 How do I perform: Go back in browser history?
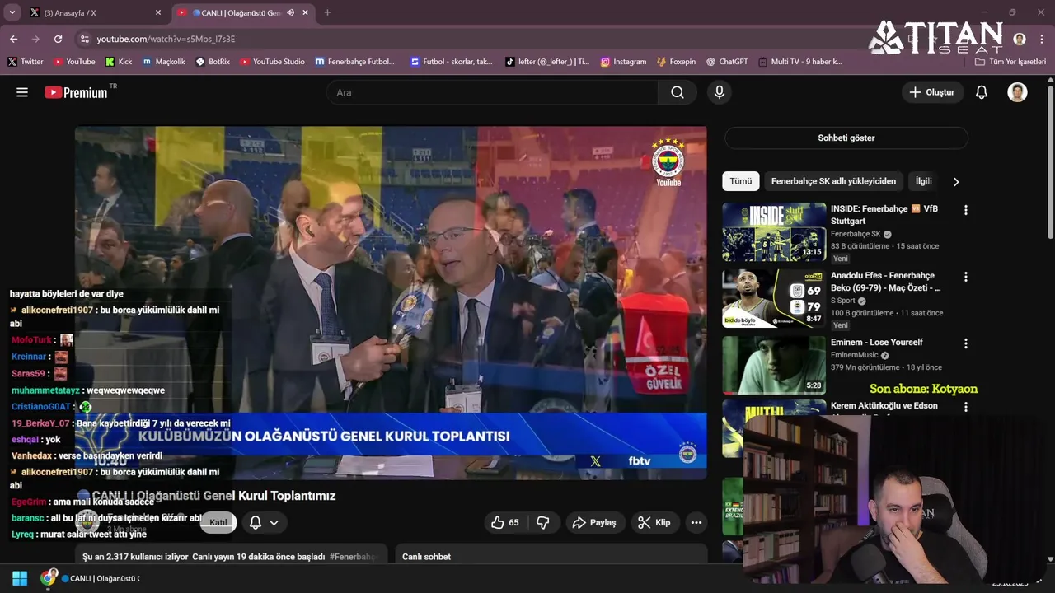coord(13,39)
